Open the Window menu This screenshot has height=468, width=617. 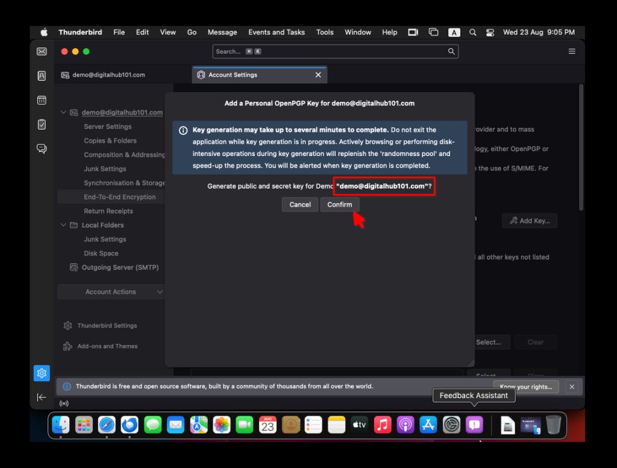pyautogui.click(x=358, y=33)
